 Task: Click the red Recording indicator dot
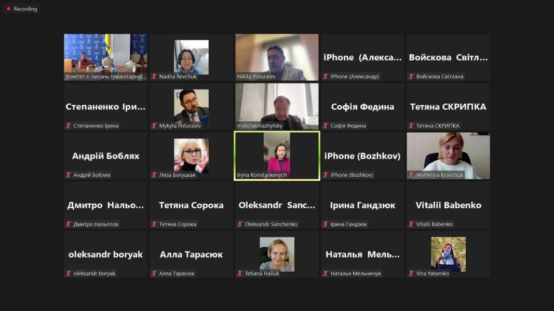[x=8, y=9]
